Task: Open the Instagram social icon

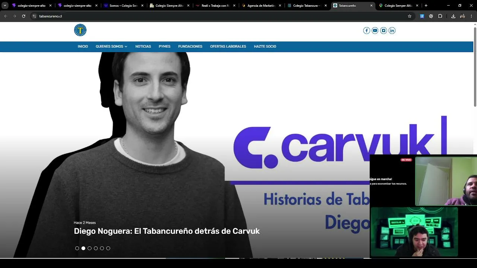Action: (383, 31)
